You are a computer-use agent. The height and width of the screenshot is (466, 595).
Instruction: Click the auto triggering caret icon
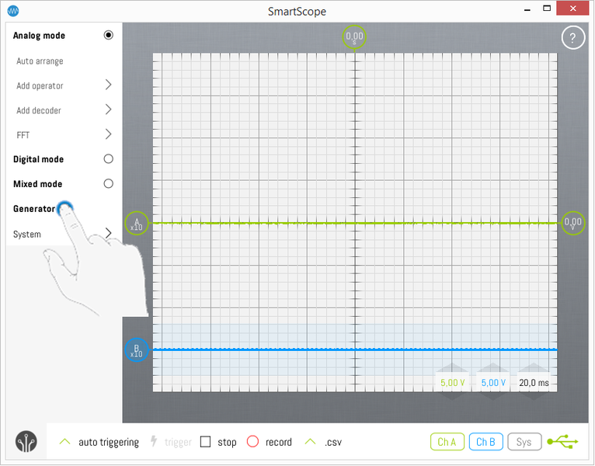click(66, 442)
